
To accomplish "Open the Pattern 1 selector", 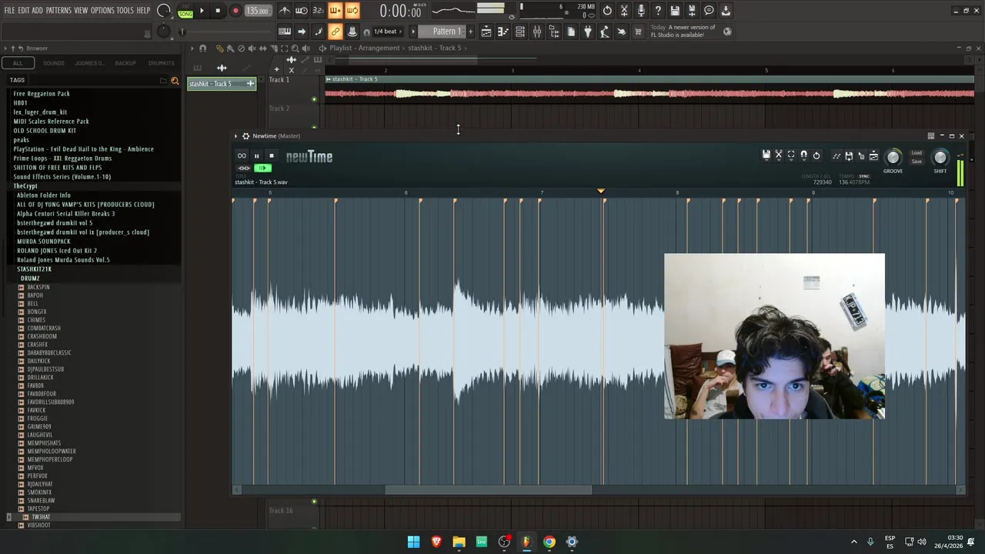I will pyautogui.click(x=442, y=32).
